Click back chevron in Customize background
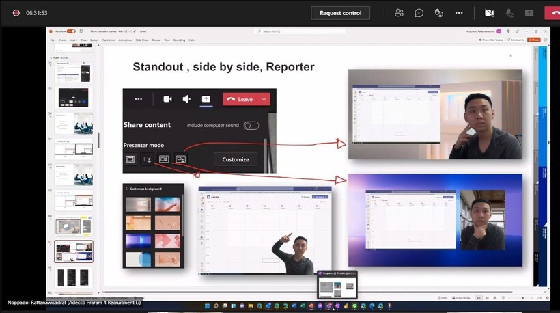 [126, 189]
